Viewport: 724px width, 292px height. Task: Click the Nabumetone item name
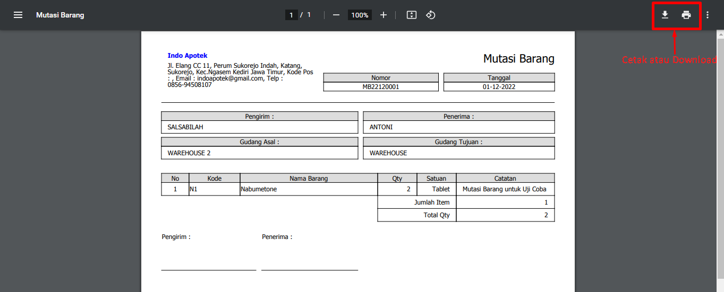[259, 189]
